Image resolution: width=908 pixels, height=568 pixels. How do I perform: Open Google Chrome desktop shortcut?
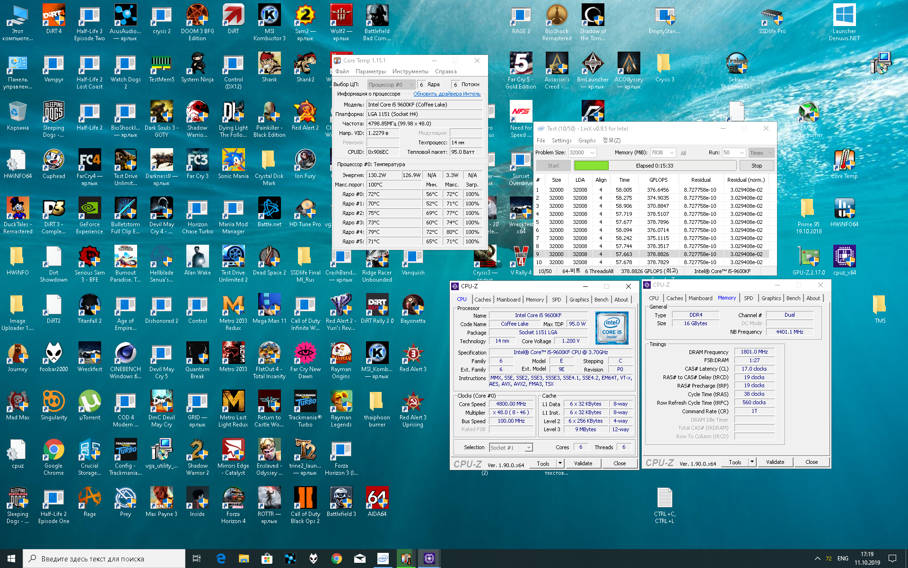pos(53,450)
